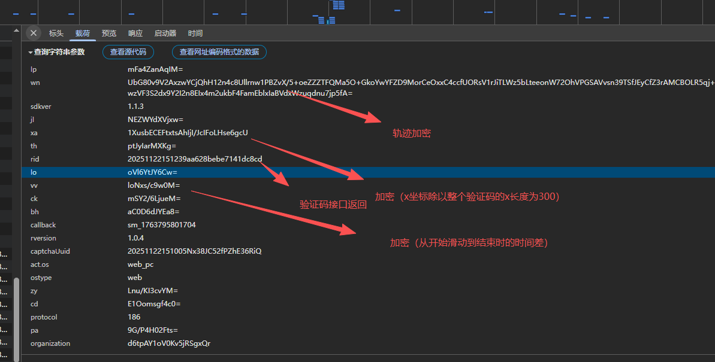Open the 响应 tab
The height and width of the screenshot is (362, 715).
[x=135, y=34]
